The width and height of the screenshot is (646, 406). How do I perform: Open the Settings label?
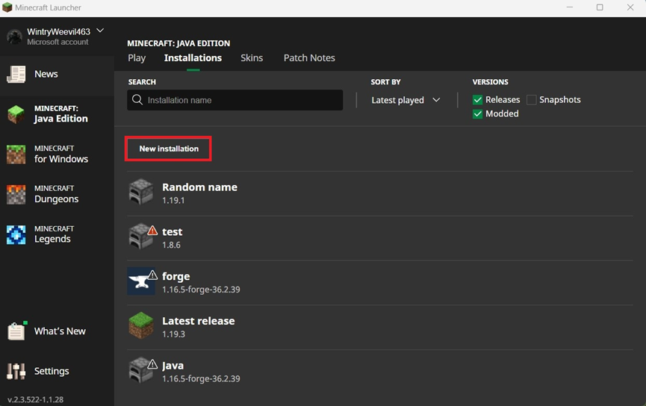click(x=52, y=371)
